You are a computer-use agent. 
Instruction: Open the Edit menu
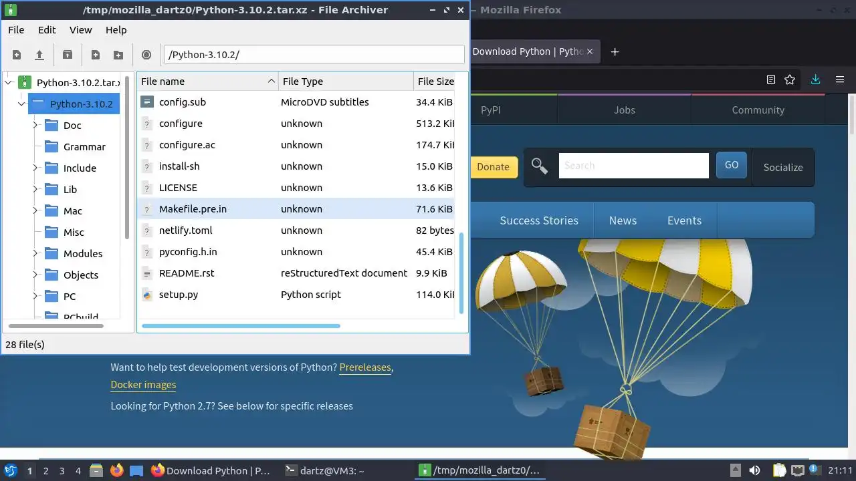click(47, 30)
